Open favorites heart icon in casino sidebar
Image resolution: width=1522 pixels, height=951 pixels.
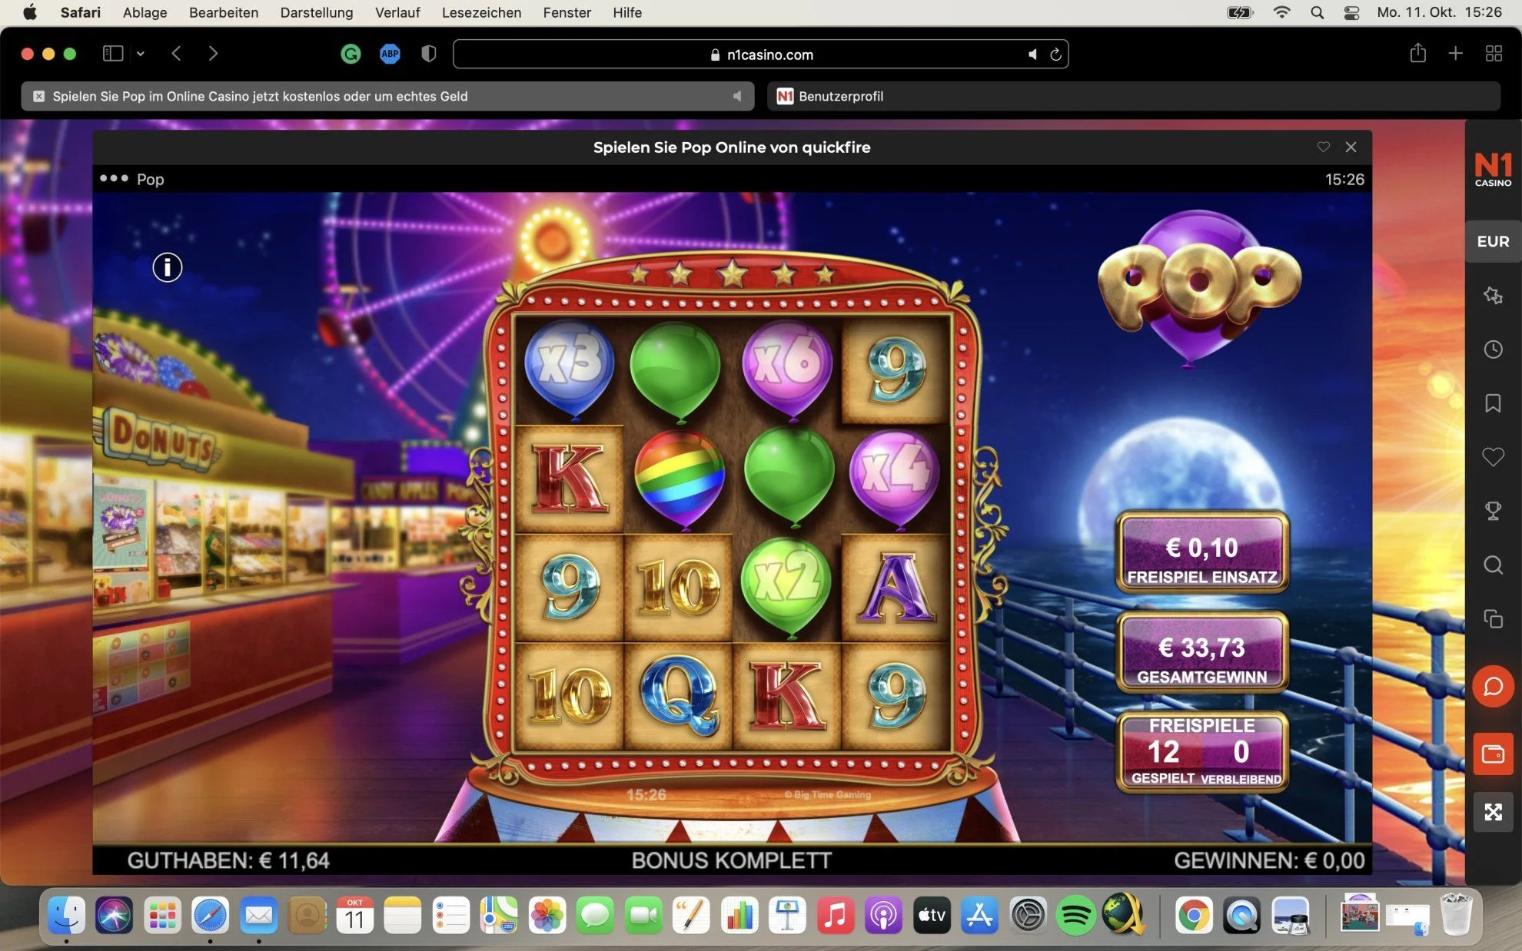tap(1493, 457)
